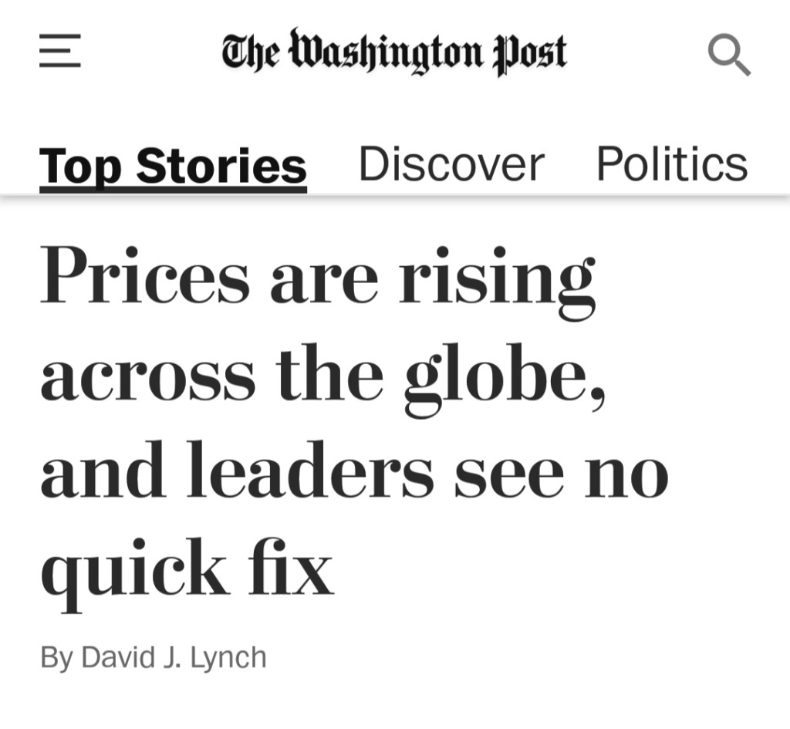Click author name David J. Lynch
This screenshot has width=790, height=729.
point(174,657)
